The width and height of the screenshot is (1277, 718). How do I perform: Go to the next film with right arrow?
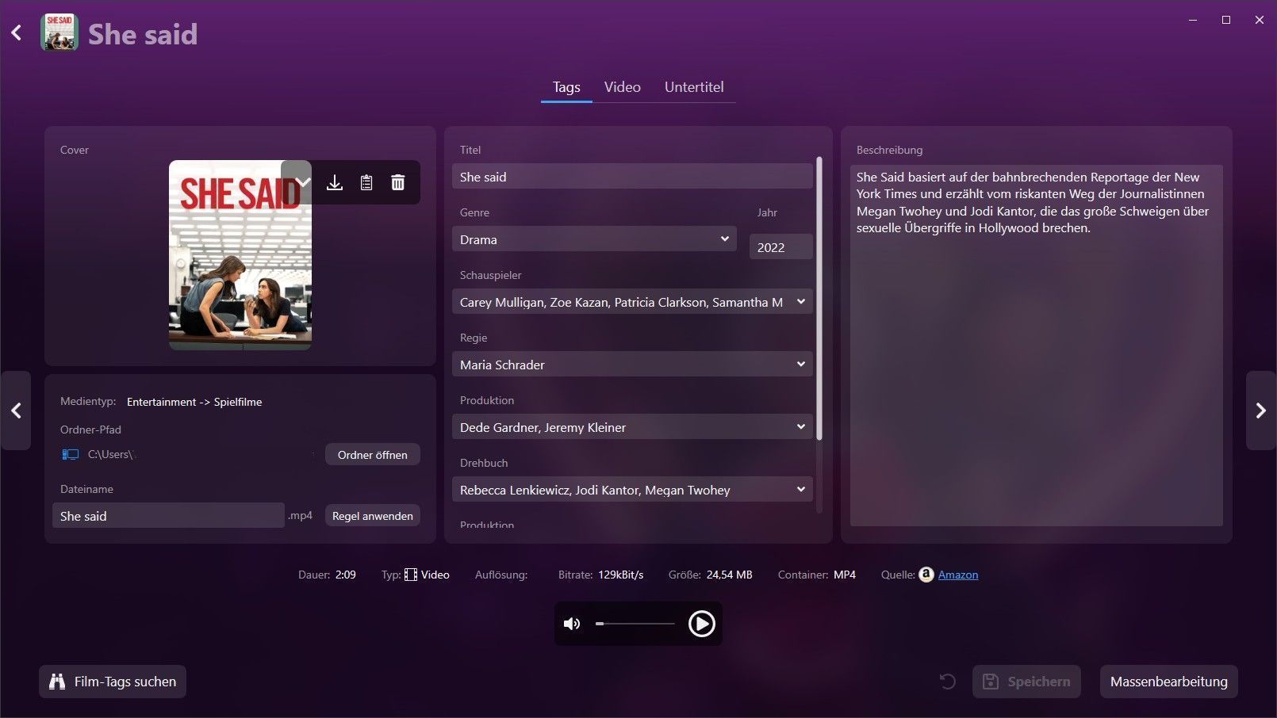[1260, 411]
